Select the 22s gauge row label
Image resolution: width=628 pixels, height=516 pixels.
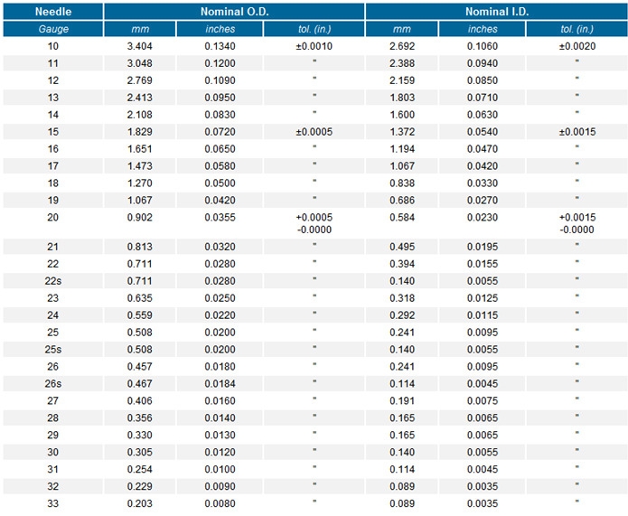click(x=52, y=281)
